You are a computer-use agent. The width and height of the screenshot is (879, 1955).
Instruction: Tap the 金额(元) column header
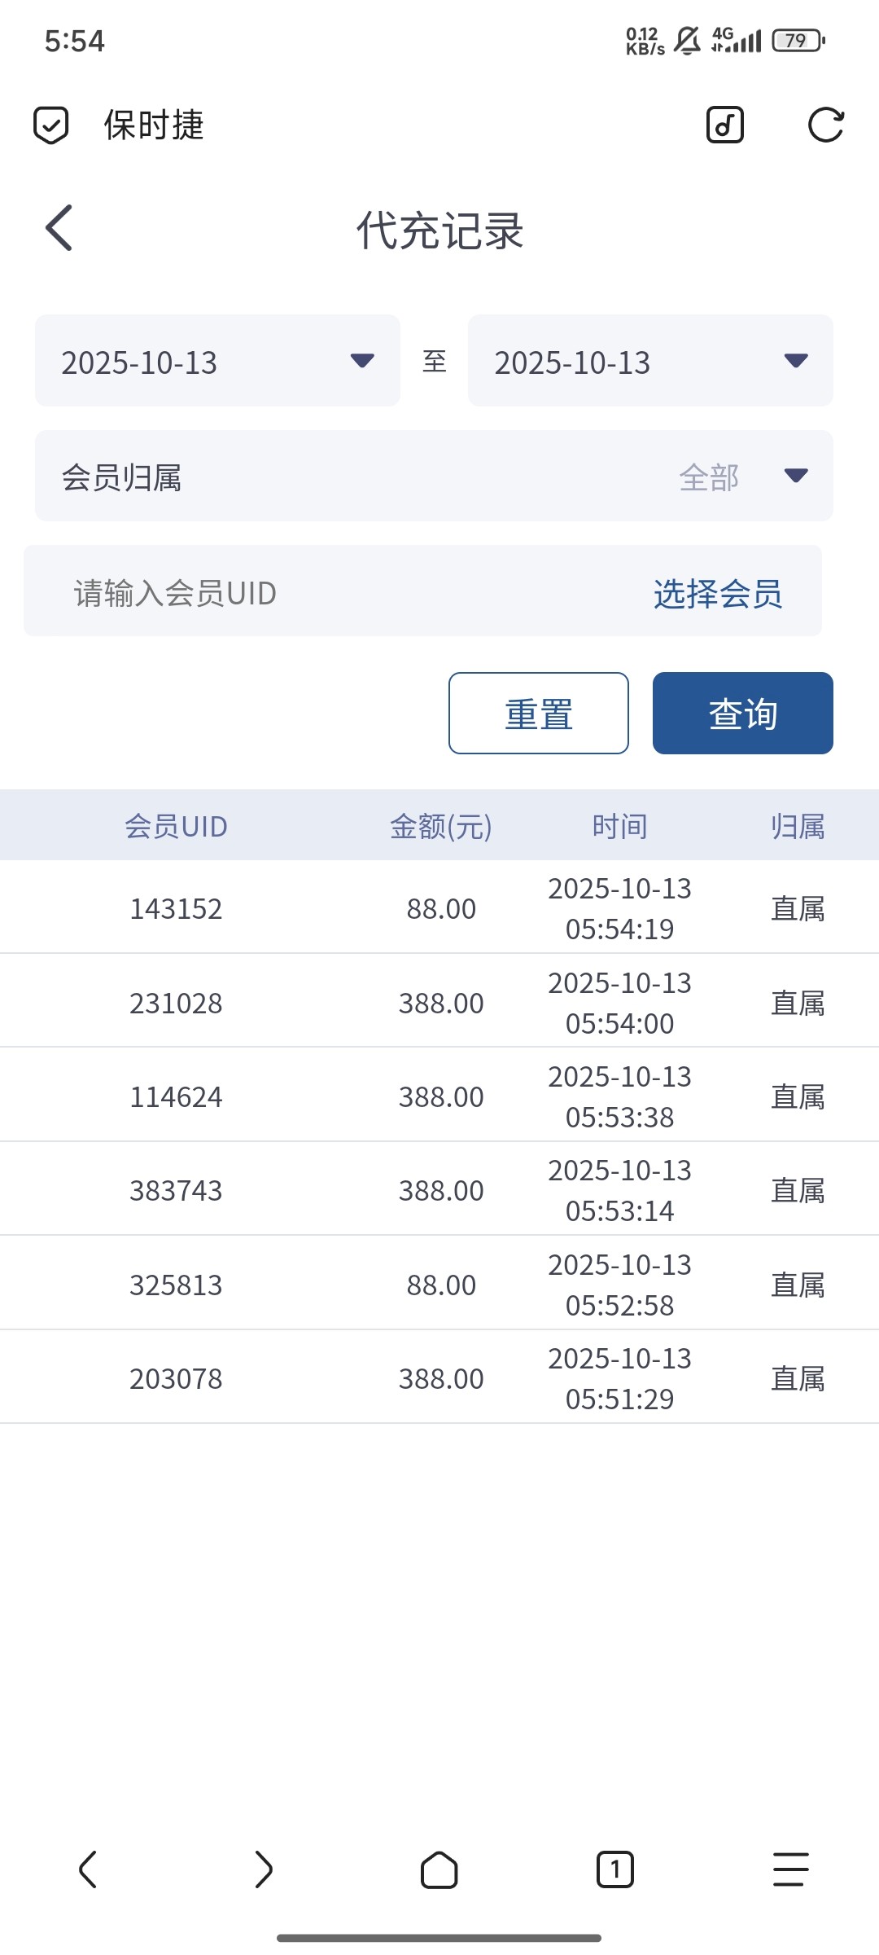click(441, 826)
